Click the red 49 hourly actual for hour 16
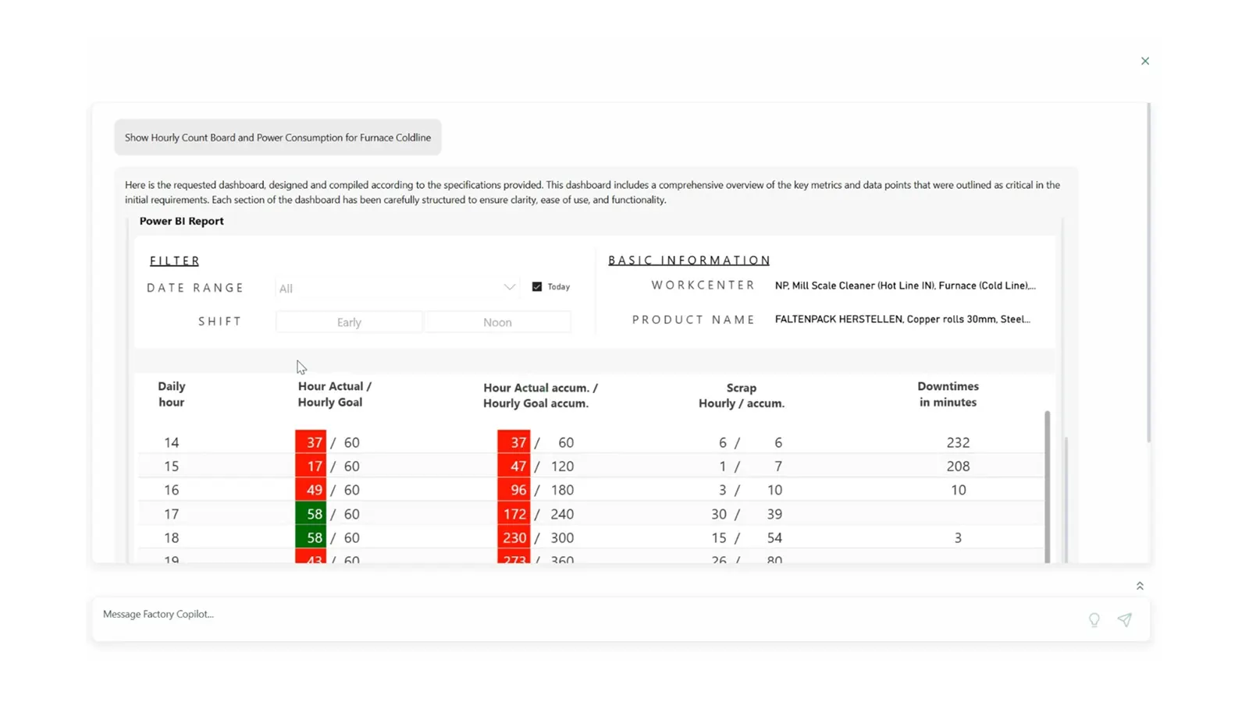 pos(311,490)
